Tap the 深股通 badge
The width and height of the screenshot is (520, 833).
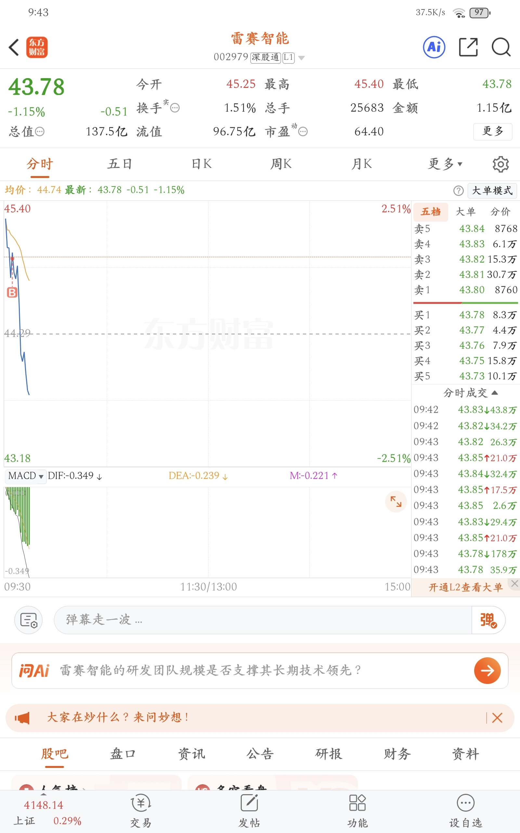pos(266,57)
